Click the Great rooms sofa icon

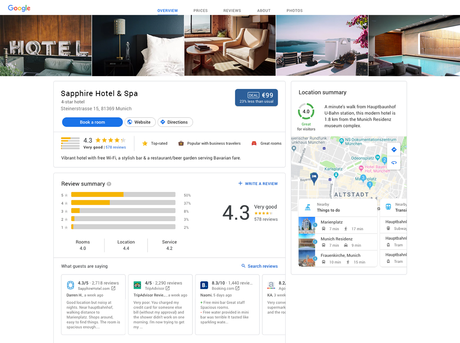[x=254, y=144]
